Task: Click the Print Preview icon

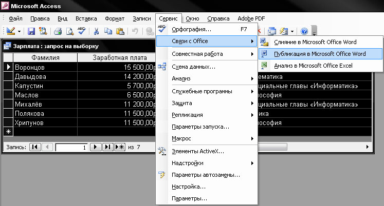Action: 70,31
